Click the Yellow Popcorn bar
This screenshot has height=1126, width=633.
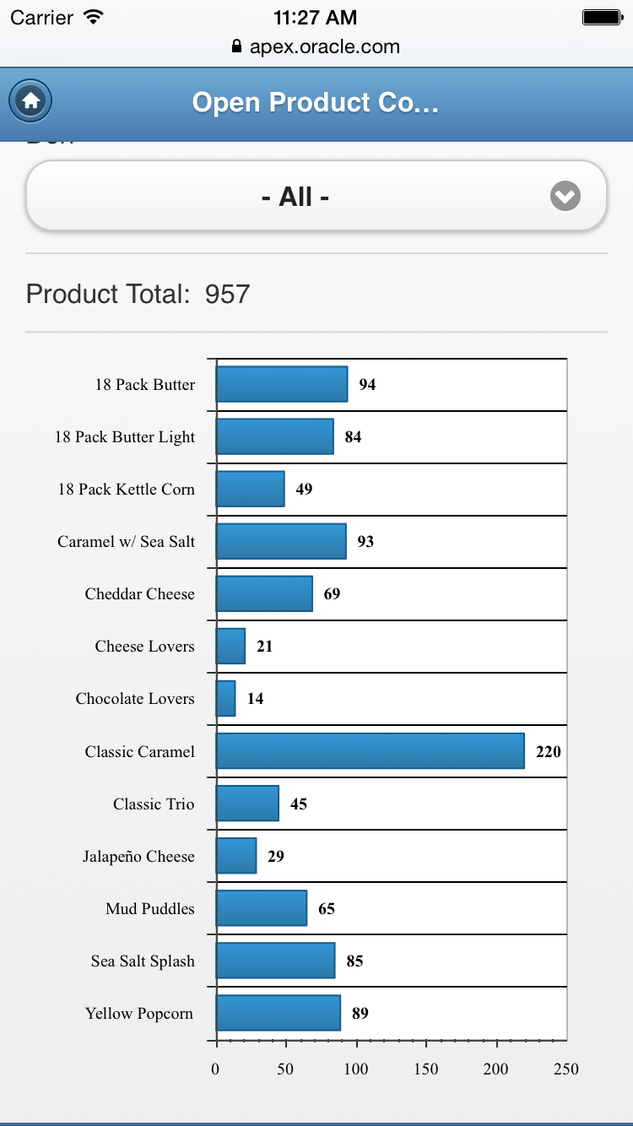point(279,1013)
